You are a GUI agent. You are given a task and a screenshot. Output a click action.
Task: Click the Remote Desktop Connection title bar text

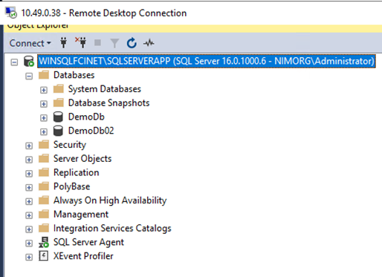tap(104, 13)
